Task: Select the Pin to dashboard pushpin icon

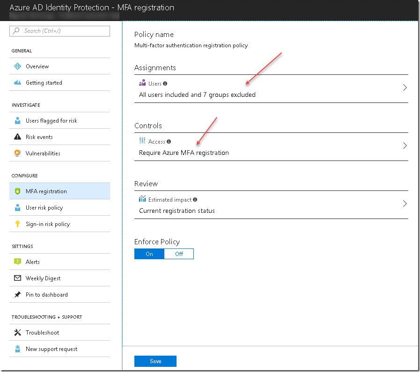Action: pyautogui.click(x=17, y=294)
